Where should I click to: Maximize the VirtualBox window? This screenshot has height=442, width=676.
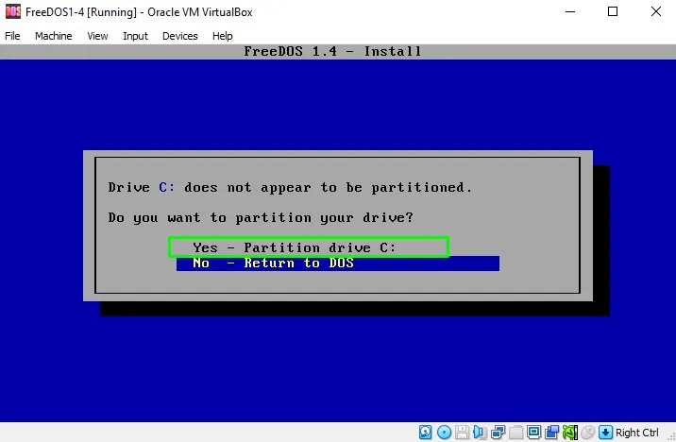tap(613, 11)
